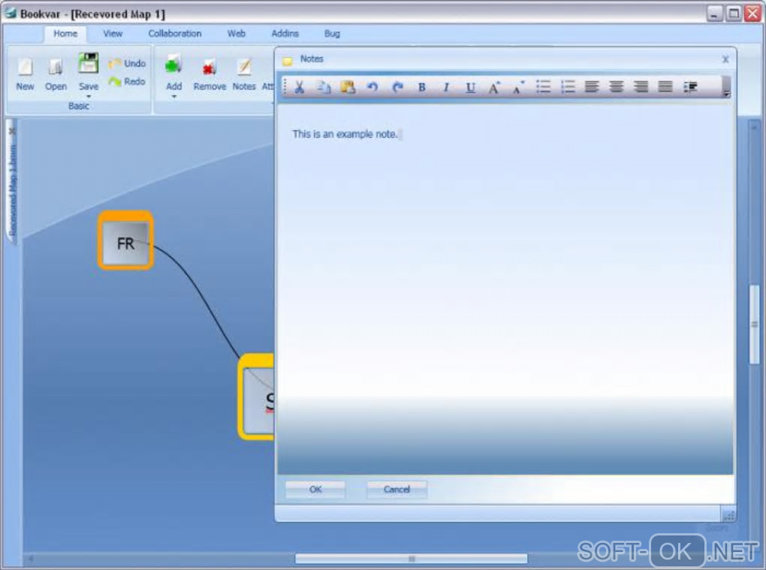Align text right
This screenshot has height=570, width=766.
(641, 87)
